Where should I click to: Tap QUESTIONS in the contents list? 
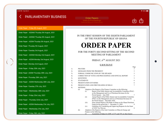82,78
